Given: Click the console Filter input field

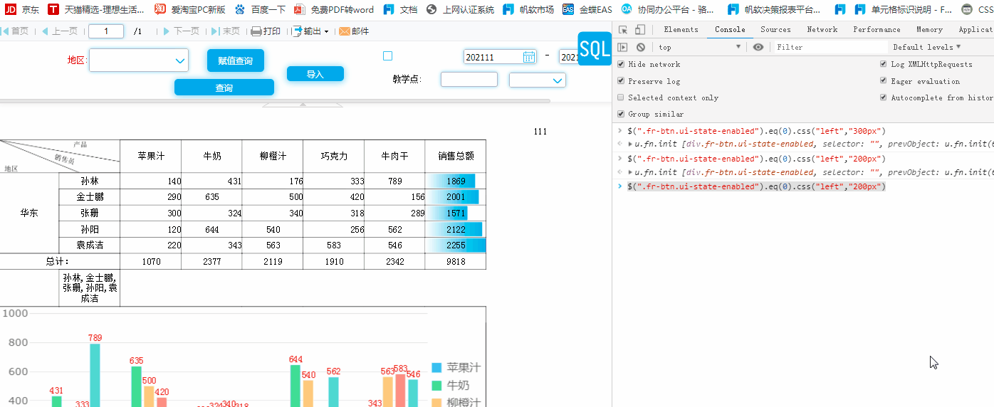Looking at the screenshot, I should tap(830, 47).
